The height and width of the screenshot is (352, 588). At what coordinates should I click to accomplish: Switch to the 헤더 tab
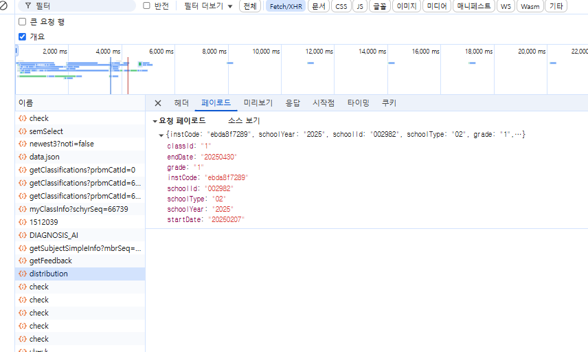[181, 103]
